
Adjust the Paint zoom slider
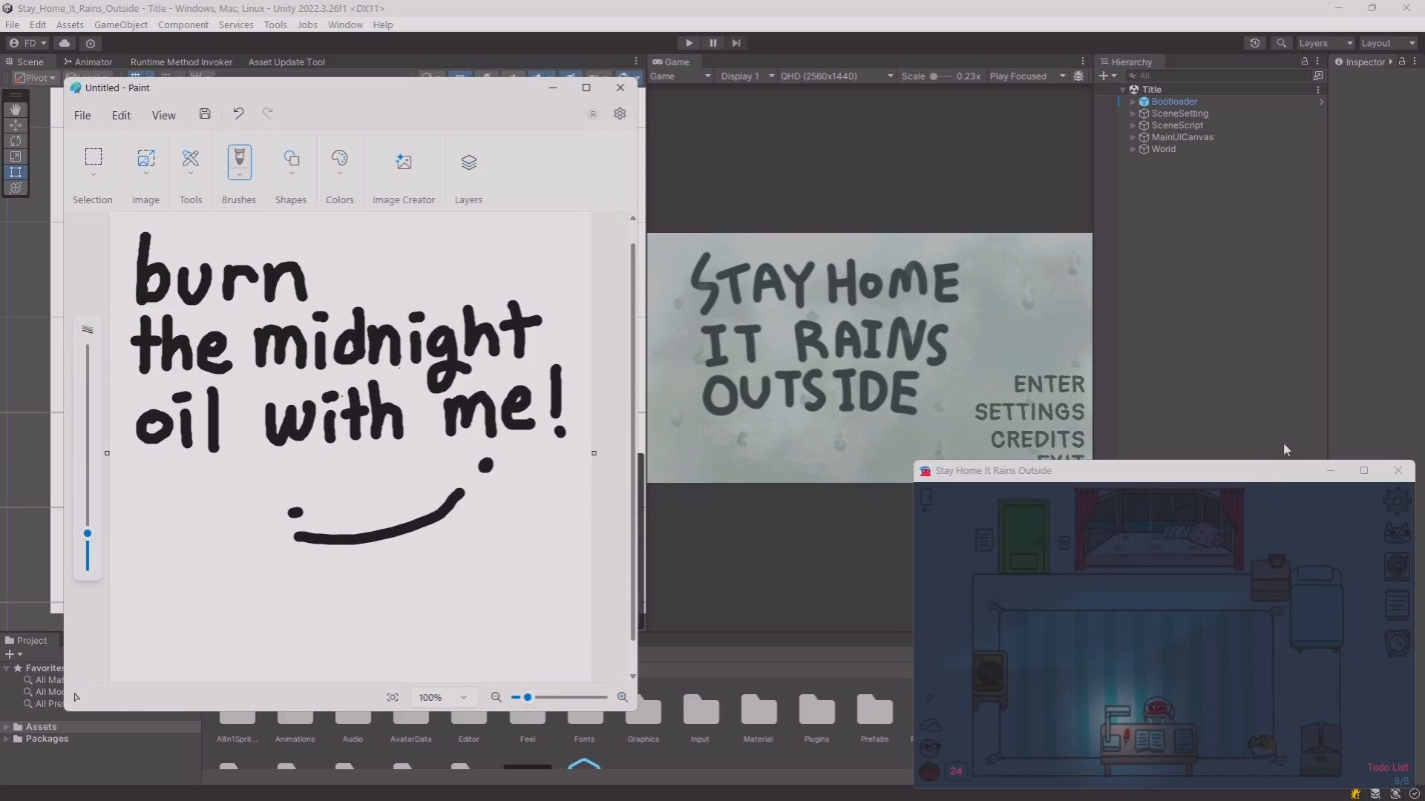tap(528, 697)
